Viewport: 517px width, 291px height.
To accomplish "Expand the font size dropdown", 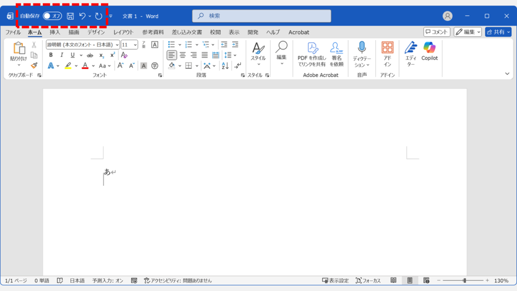I will pos(135,44).
